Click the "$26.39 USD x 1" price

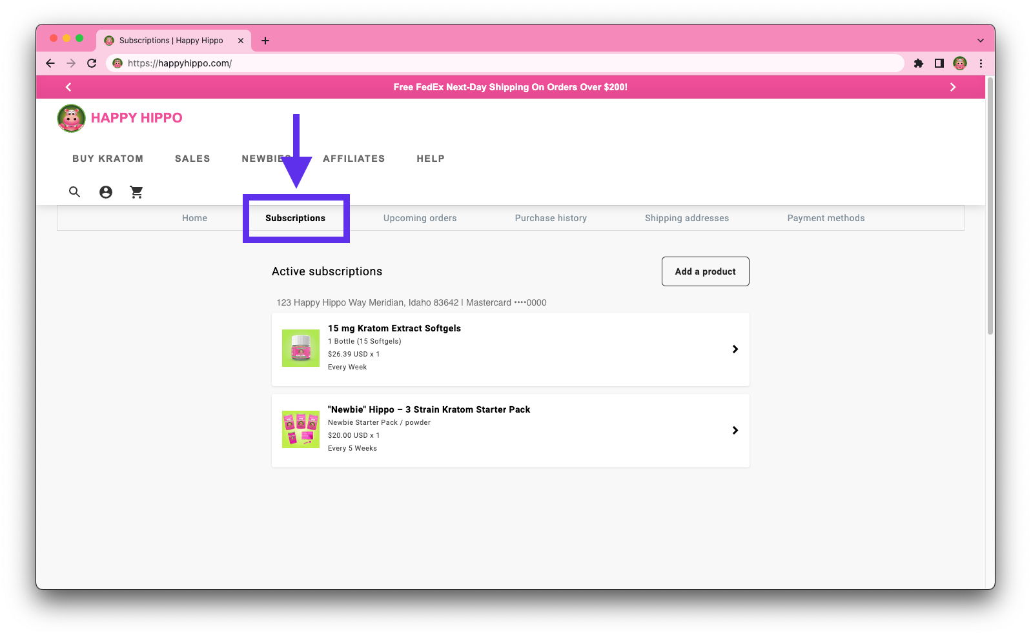[354, 354]
